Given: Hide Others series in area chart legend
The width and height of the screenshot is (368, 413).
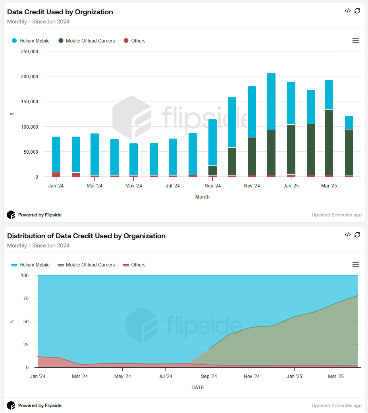Looking at the screenshot, I should (138, 265).
